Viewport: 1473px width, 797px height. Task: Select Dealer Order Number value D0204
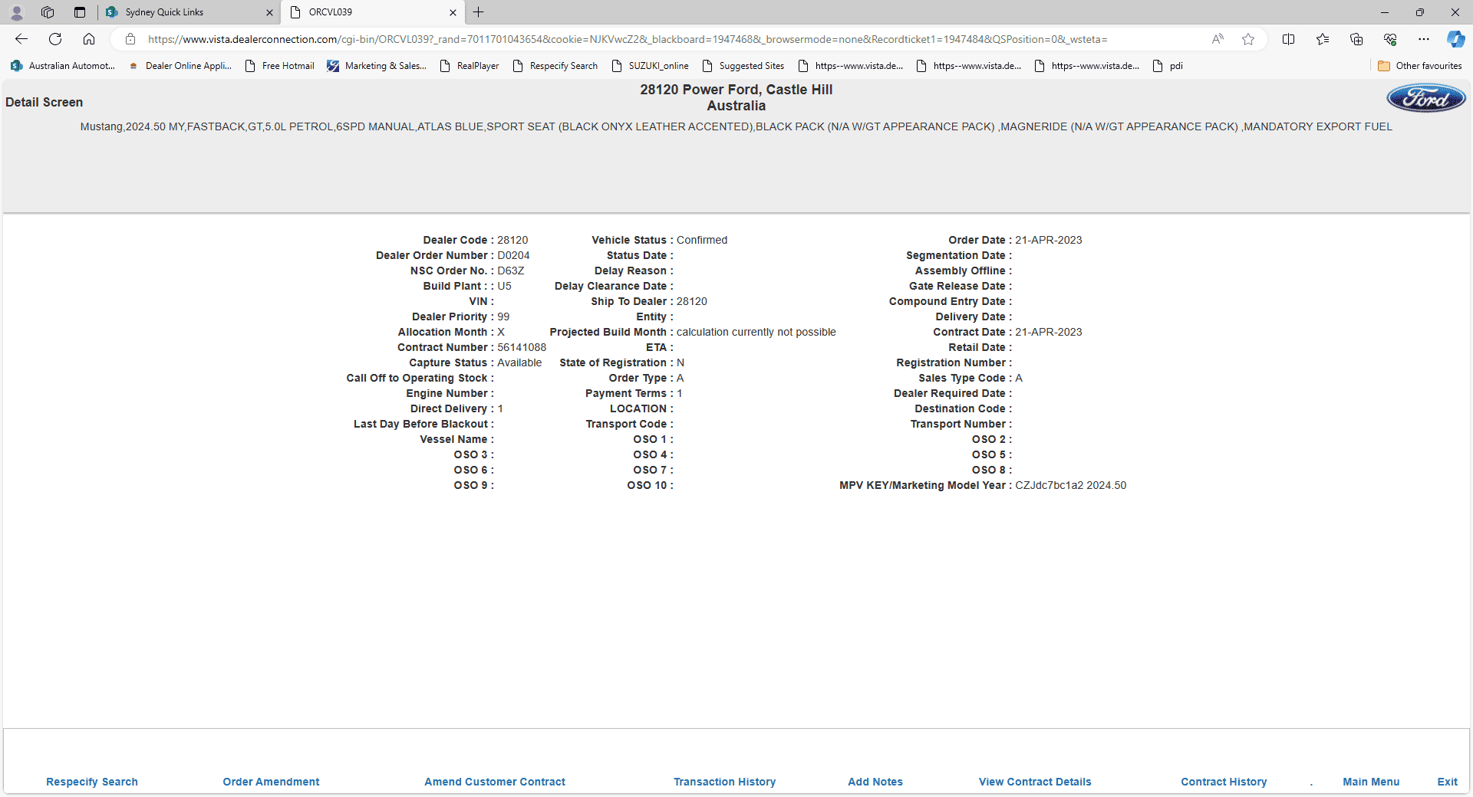click(513, 255)
